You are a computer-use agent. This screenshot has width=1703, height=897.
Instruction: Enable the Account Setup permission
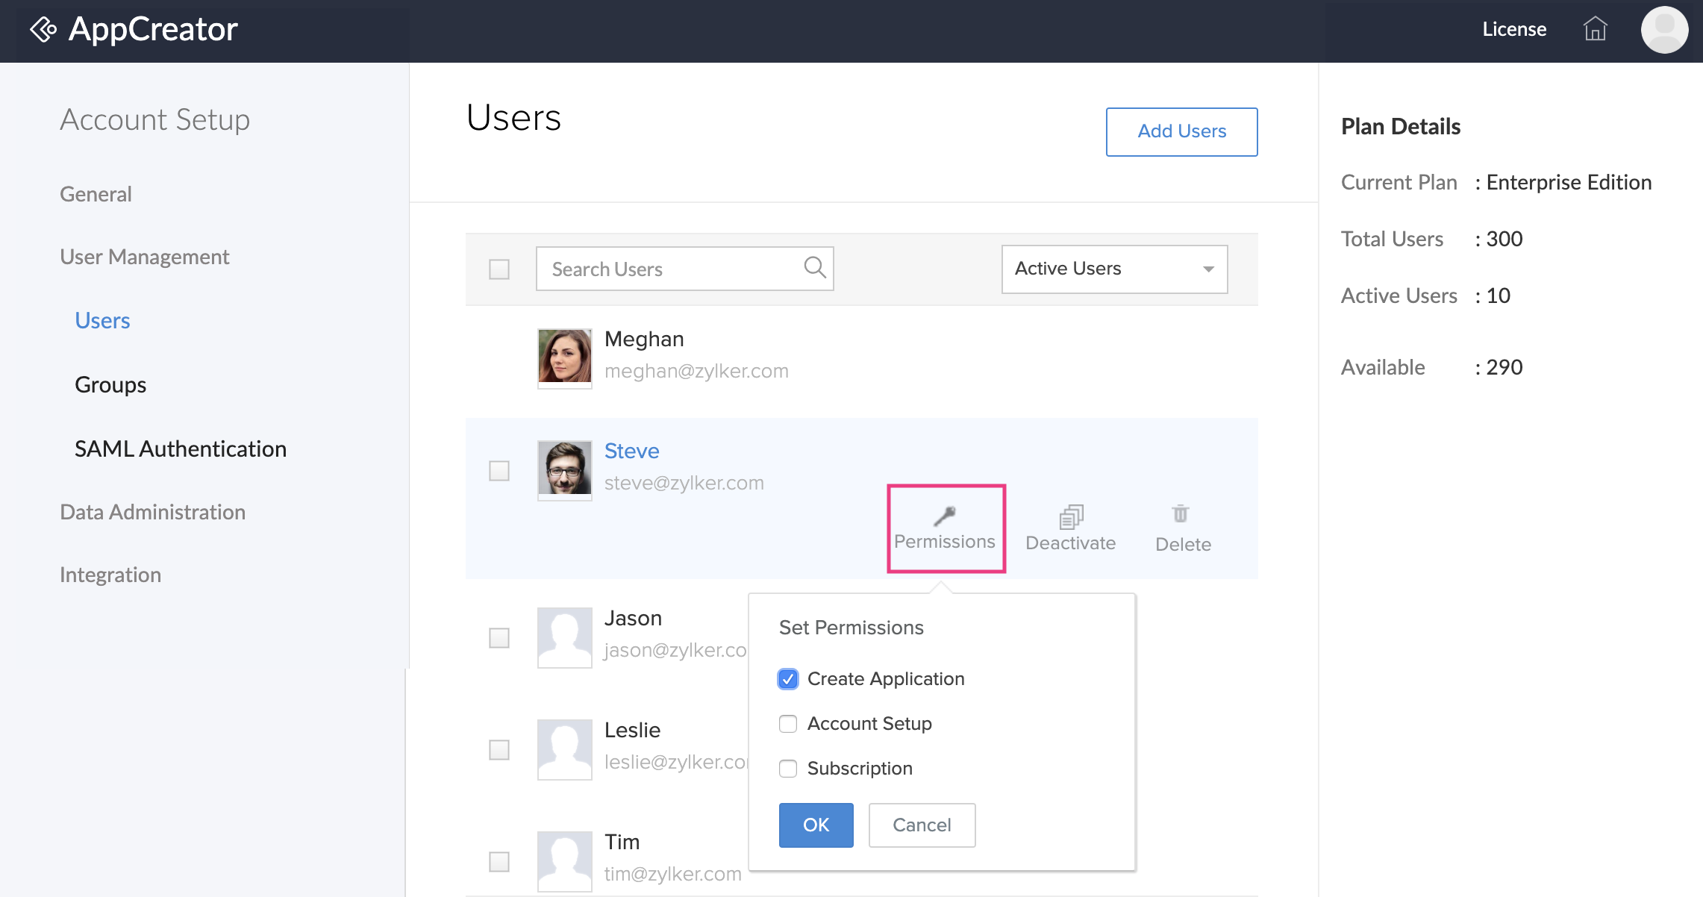pyautogui.click(x=787, y=723)
